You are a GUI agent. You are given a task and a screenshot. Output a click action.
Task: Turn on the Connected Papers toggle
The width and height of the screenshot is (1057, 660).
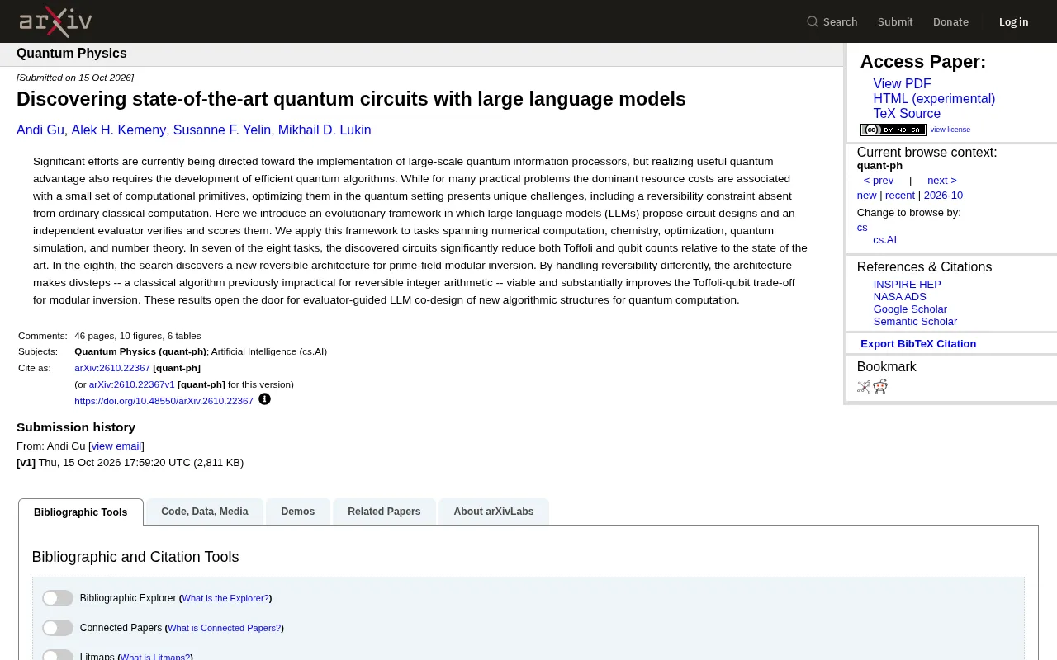[58, 628]
